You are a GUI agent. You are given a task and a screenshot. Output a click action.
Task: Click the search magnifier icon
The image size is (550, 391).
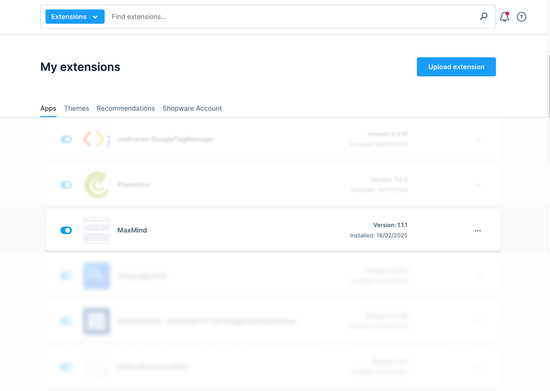click(x=484, y=17)
